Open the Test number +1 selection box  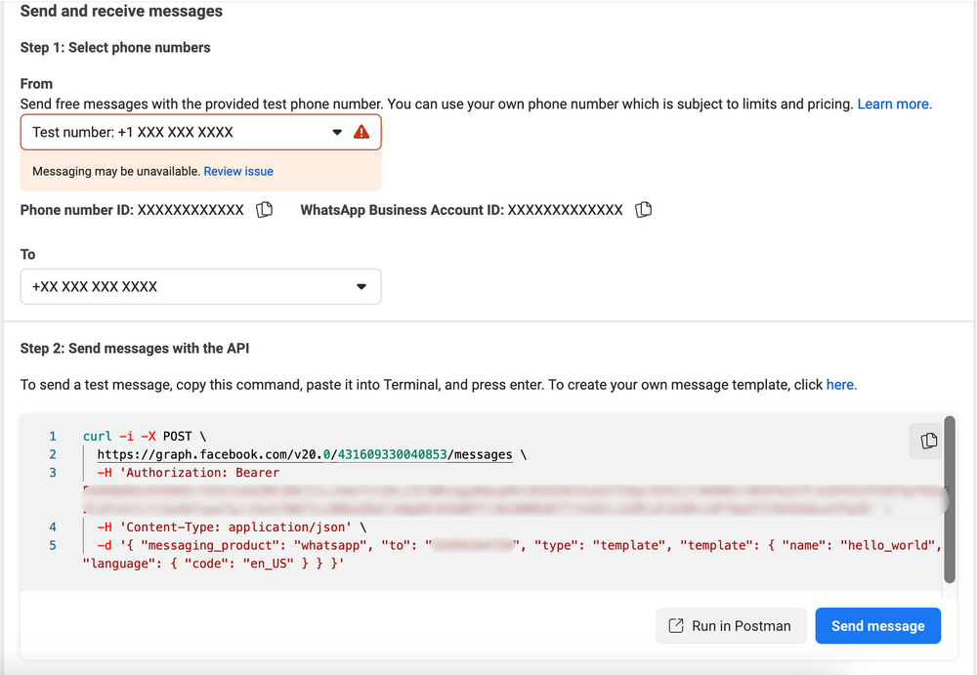[x=176, y=132]
